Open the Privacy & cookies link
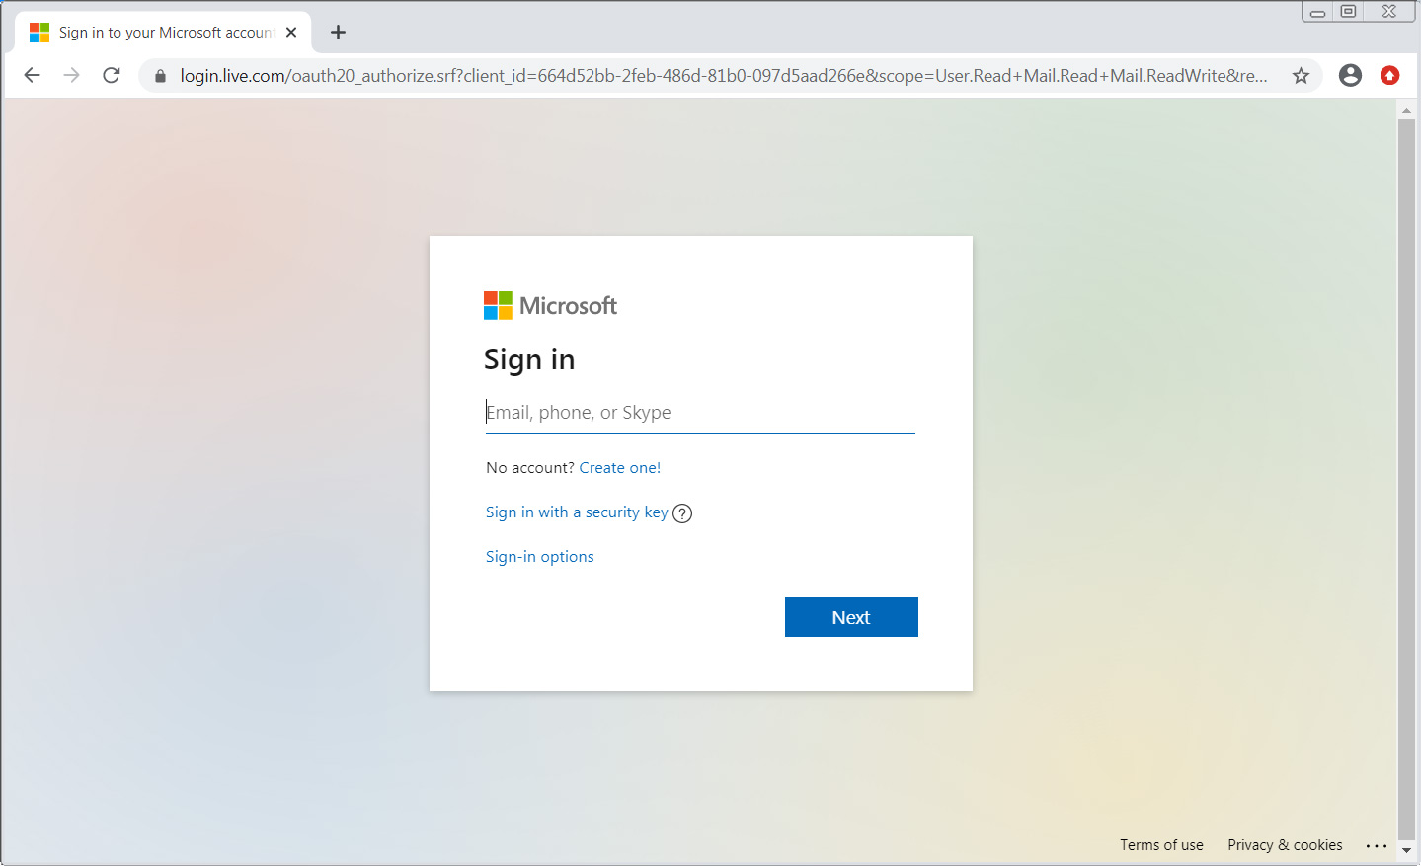The width and height of the screenshot is (1421, 866). pos(1285,845)
